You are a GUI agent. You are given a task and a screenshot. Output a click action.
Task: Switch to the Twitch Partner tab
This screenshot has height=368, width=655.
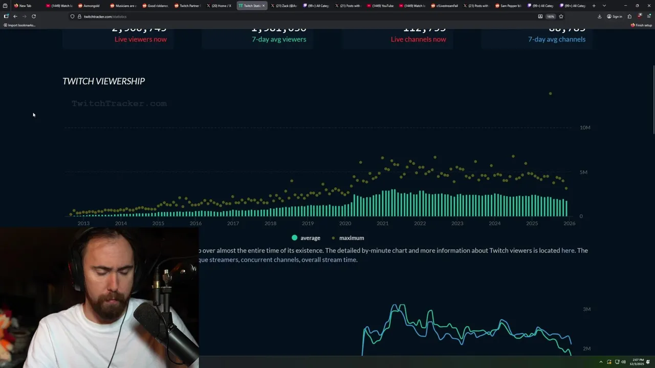[187, 6]
